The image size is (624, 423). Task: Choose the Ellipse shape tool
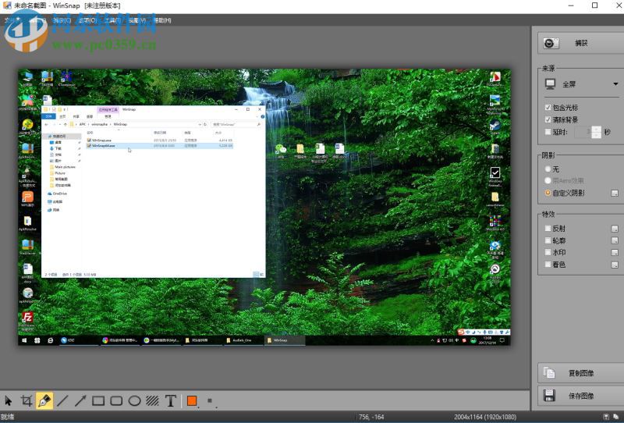[x=134, y=401]
